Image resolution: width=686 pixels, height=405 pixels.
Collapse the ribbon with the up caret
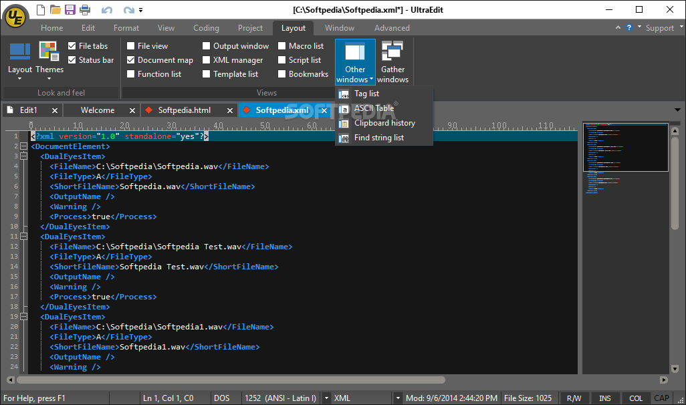pos(618,27)
